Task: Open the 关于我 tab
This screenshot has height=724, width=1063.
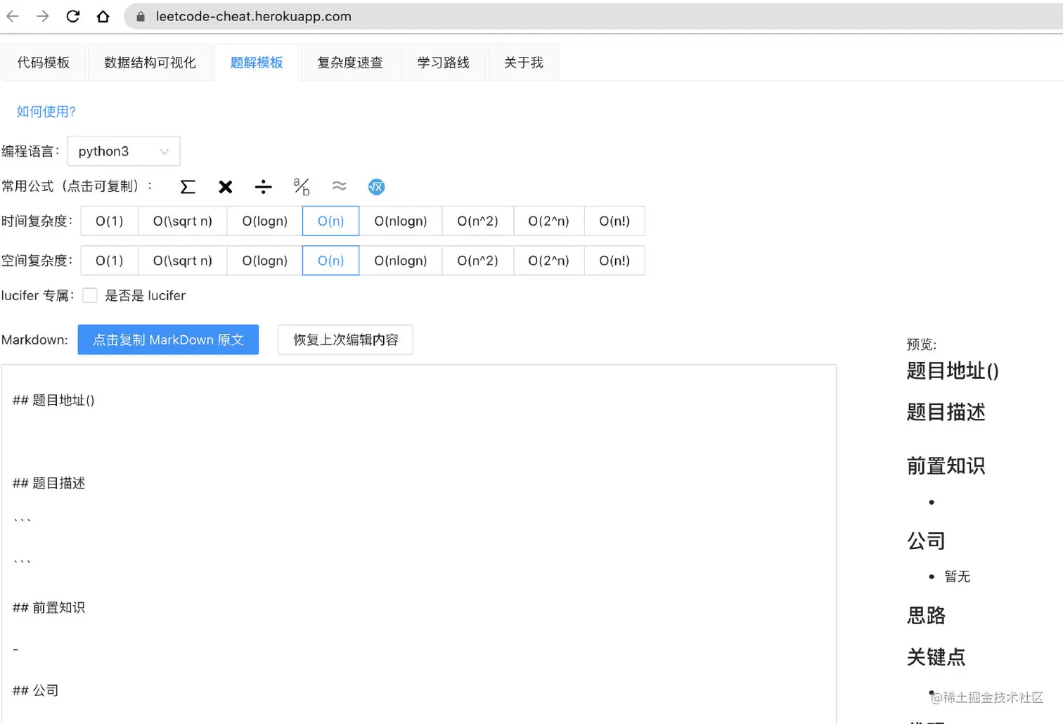Action: click(x=523, y=63)
